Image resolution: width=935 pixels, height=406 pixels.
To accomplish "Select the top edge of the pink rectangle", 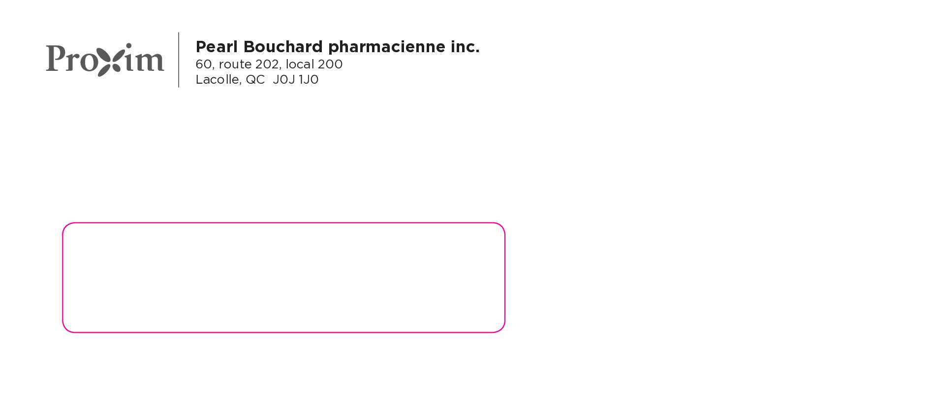I will 283,223.
